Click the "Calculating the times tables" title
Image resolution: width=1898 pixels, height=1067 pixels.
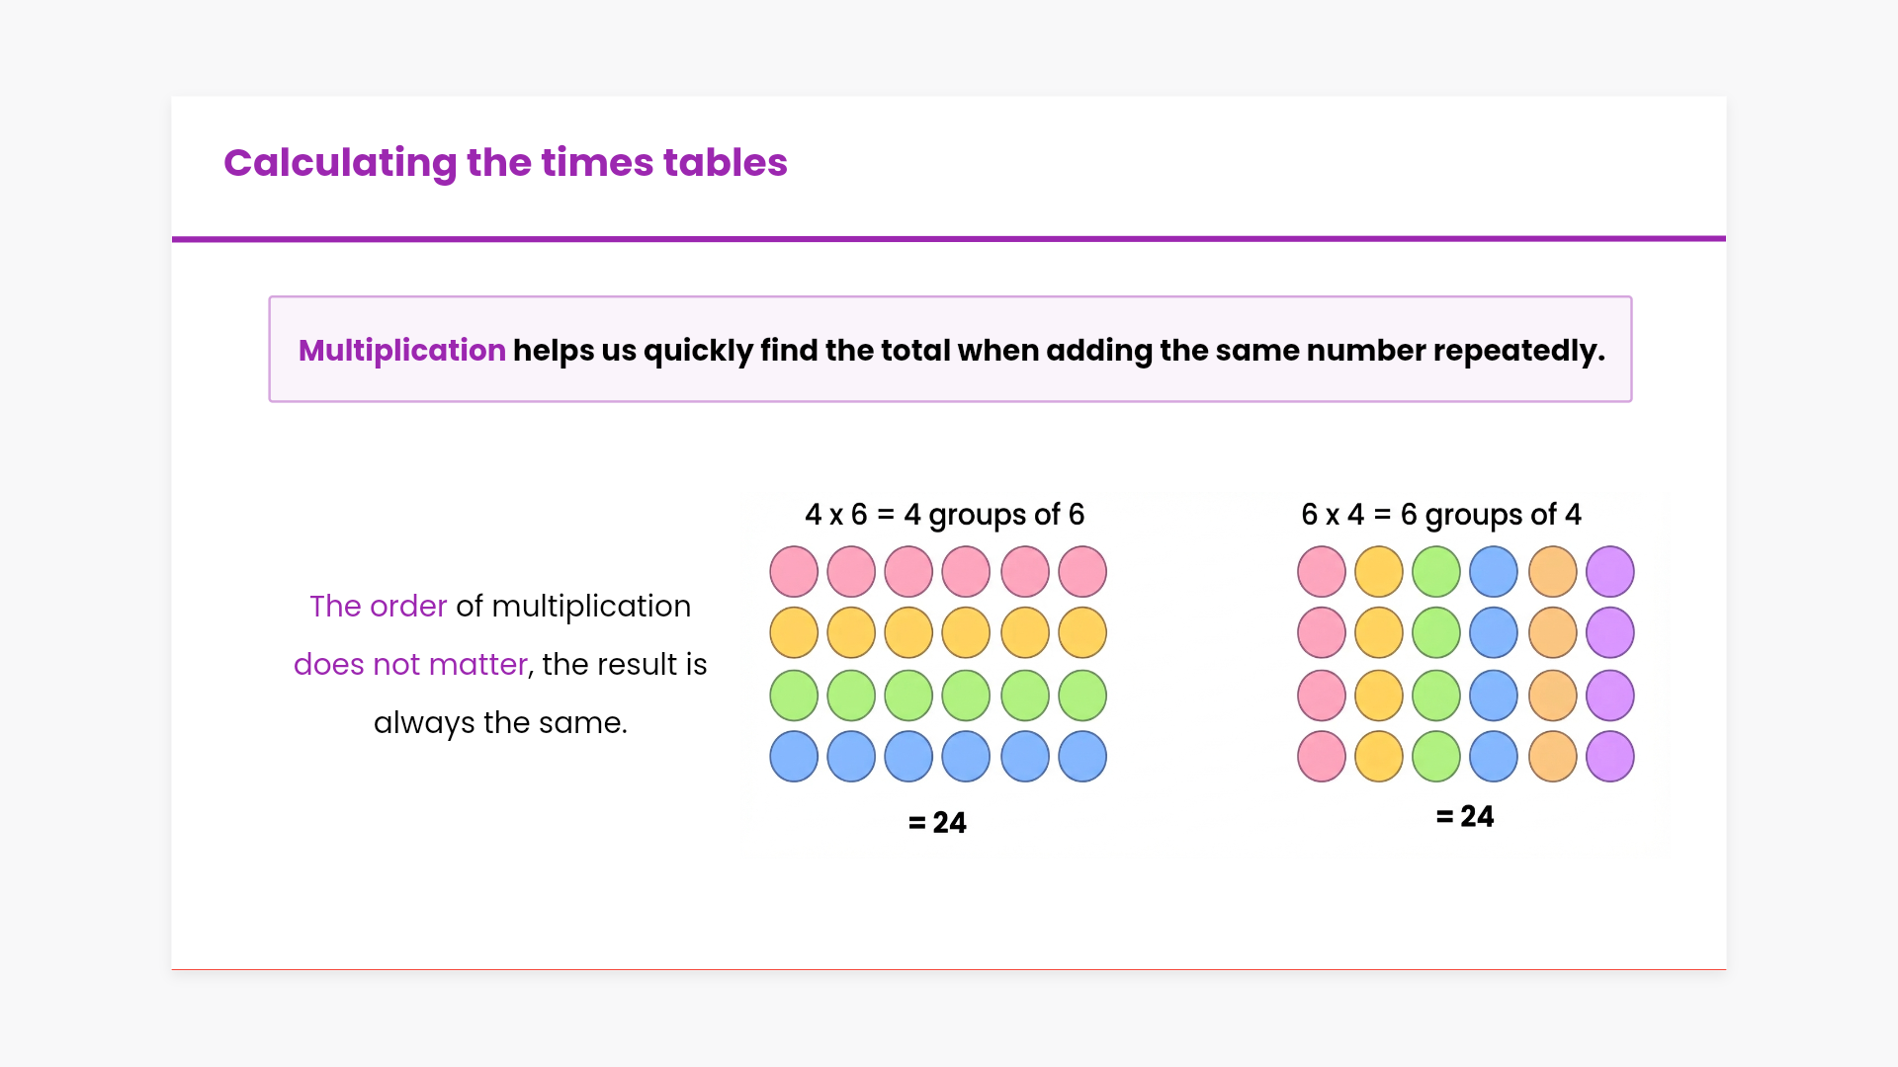[505, 163]
